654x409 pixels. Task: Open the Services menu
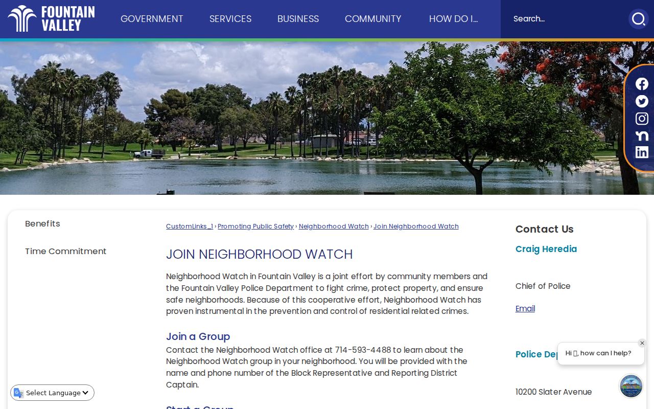[230, 19]
